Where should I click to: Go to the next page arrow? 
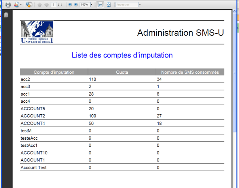point(46,5)
